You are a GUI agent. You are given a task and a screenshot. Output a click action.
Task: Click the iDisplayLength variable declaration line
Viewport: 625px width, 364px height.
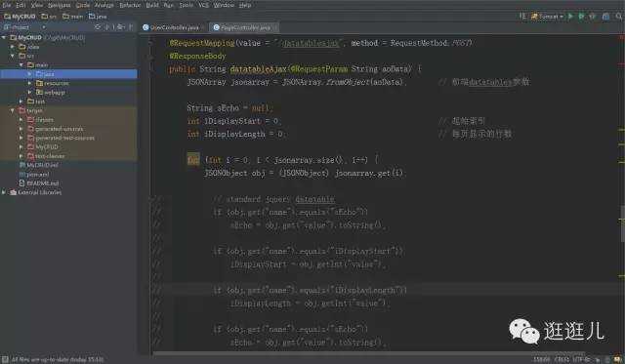(235, 134)
